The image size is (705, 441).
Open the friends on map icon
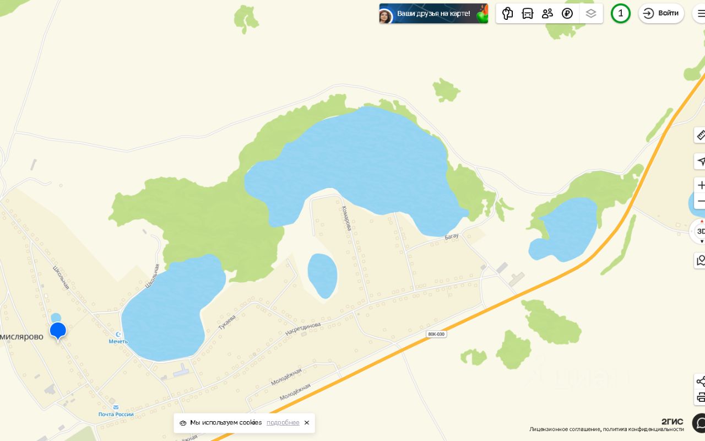(x=547, y=13)
